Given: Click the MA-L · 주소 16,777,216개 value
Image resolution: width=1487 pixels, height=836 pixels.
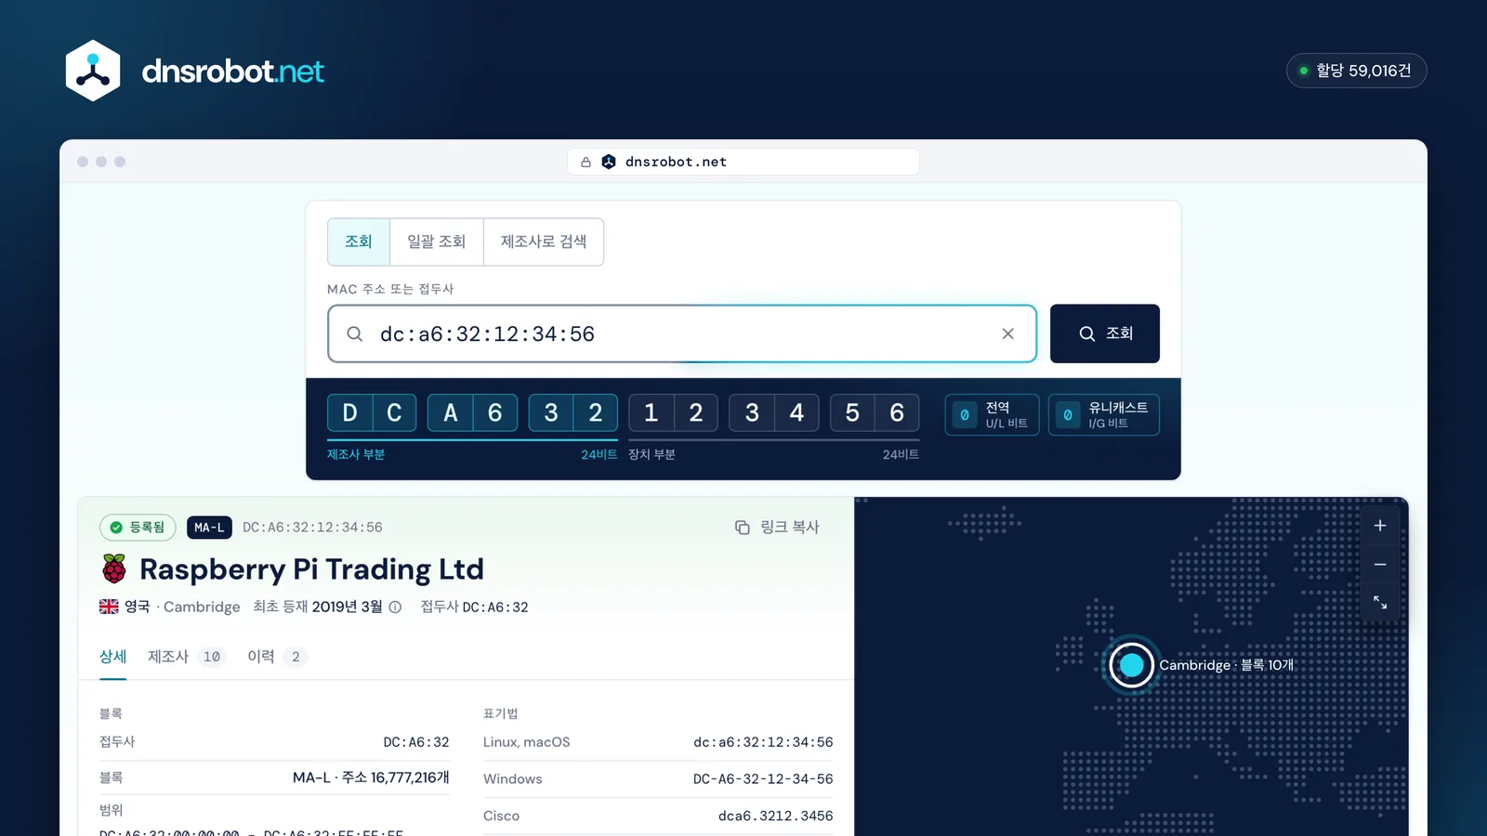Looking at the screenshot, I should click(371, 777).
